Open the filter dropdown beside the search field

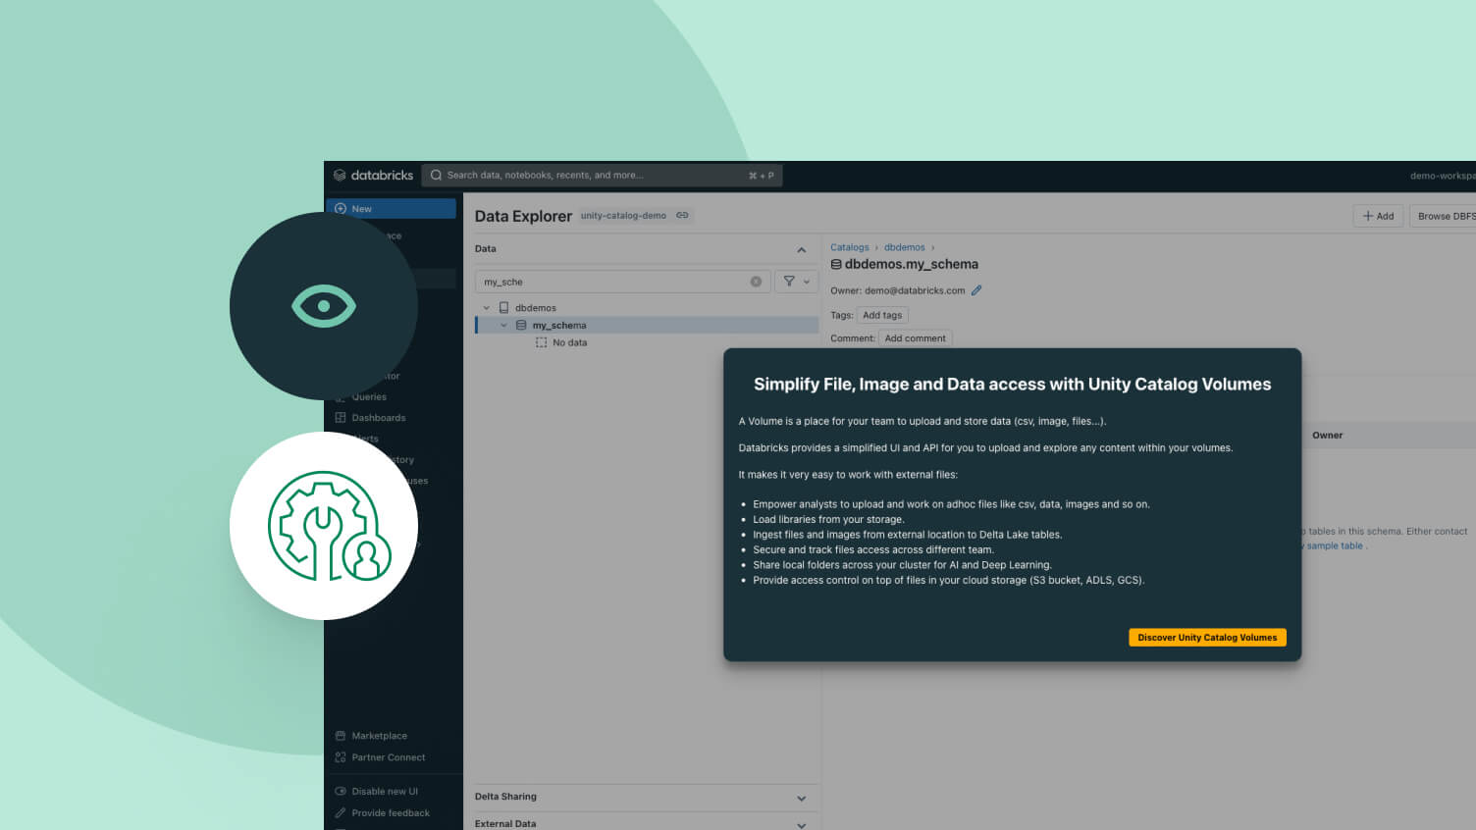pyautogui.click(x=796, y=282)
